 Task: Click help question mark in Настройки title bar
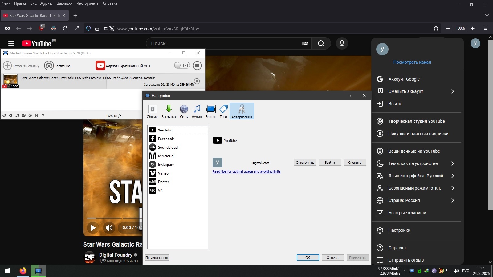pos(350,95)
